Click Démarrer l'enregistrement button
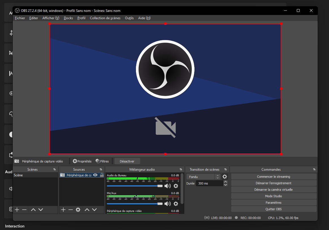The width and height of the screenshot is (329, 230). 273,183
